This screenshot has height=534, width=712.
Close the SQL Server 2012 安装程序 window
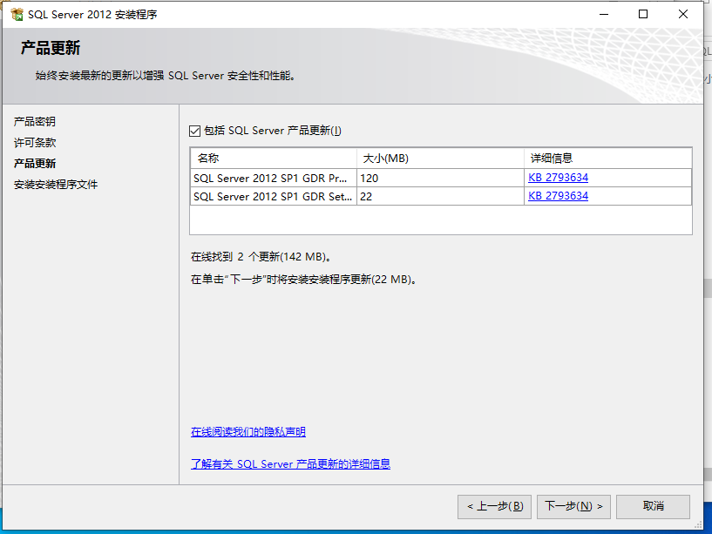pos(683,15)
